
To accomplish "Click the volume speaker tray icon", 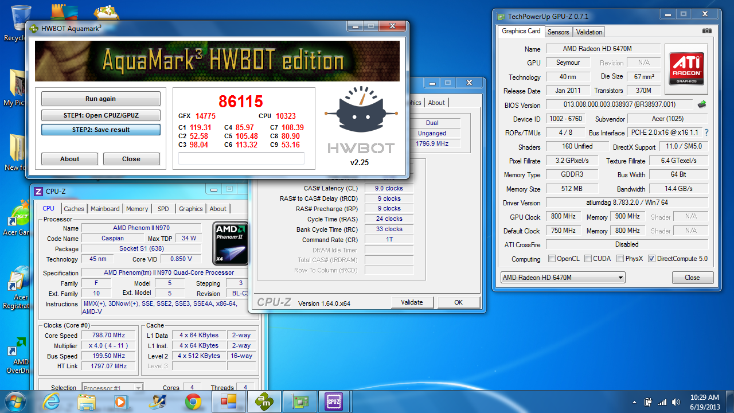I will tap(677, 402).
